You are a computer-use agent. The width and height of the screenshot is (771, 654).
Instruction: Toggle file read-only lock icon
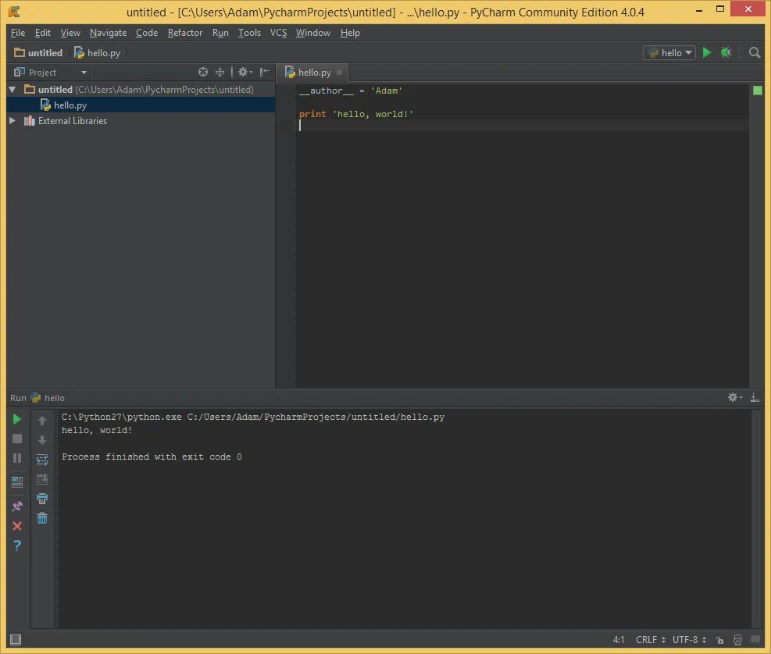point(720,640)
